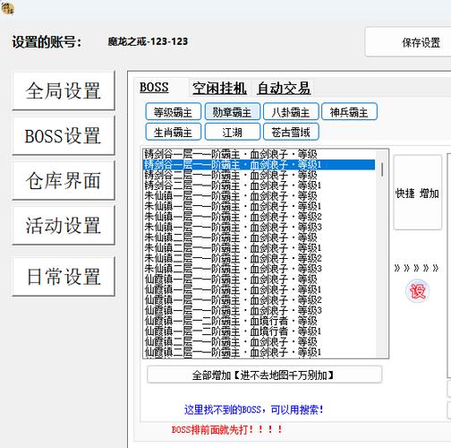Click the account name 魔龙之戒-123-123
The width and height of the screenshot is (451, 448).
click(148, 41)
